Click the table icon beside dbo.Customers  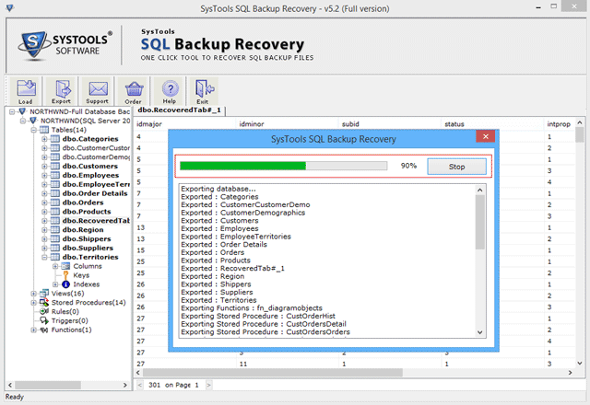[x=55, y=166]
